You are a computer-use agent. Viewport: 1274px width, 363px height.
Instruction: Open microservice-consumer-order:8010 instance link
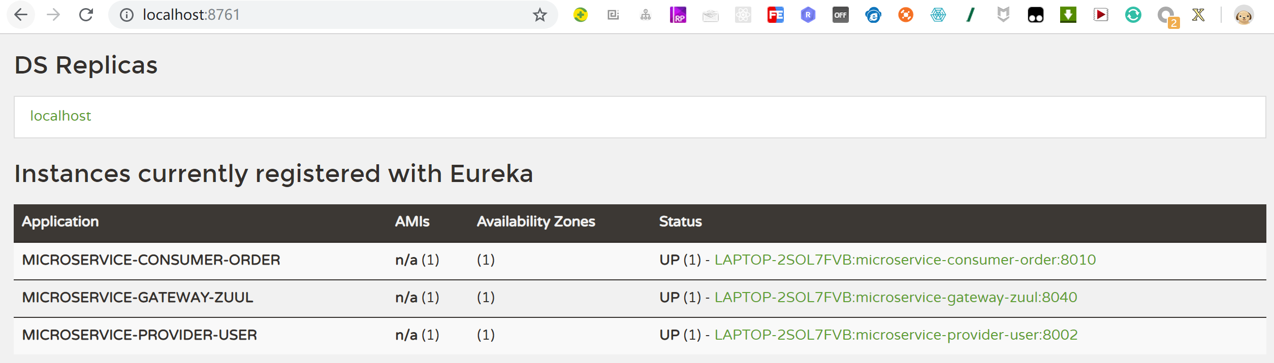[x=905, y=260]
